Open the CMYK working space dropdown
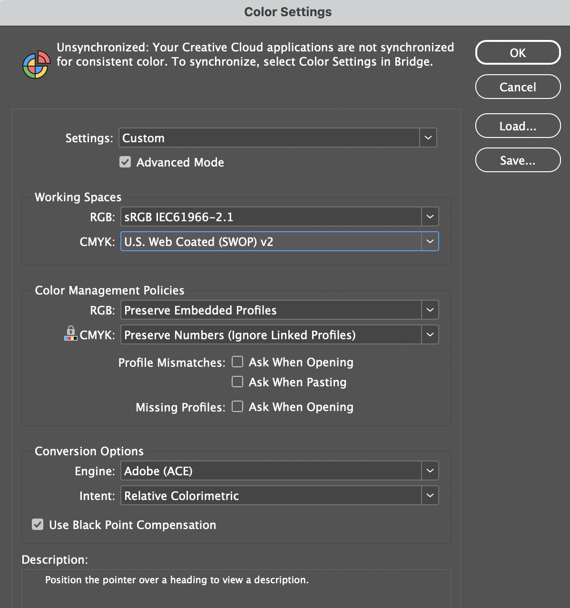This screenshot has width=570, height=608. point(430,241)
